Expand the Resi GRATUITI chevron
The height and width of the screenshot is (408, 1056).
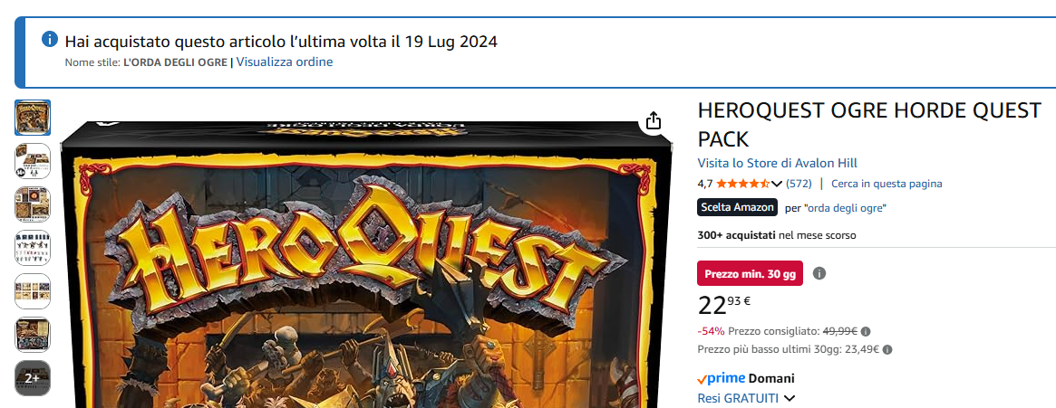coord(790,398)
